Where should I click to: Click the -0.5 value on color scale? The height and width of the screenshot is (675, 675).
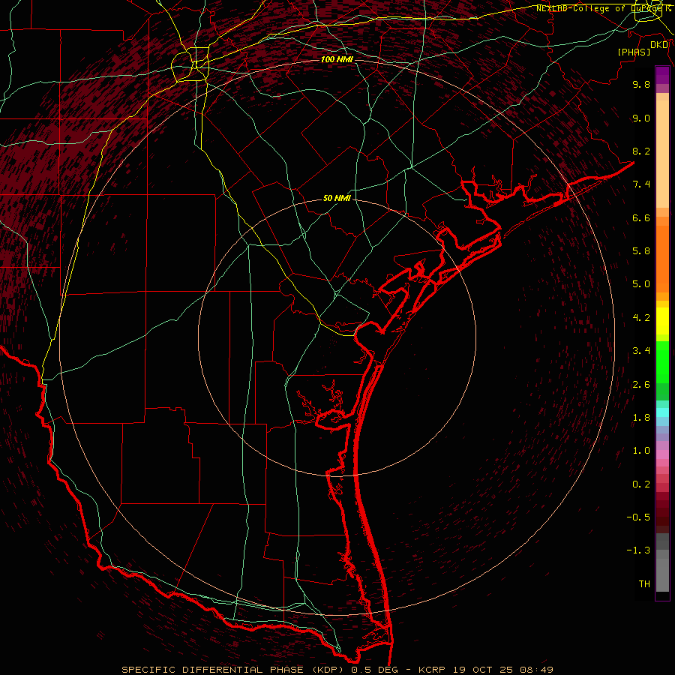(638, 517)
